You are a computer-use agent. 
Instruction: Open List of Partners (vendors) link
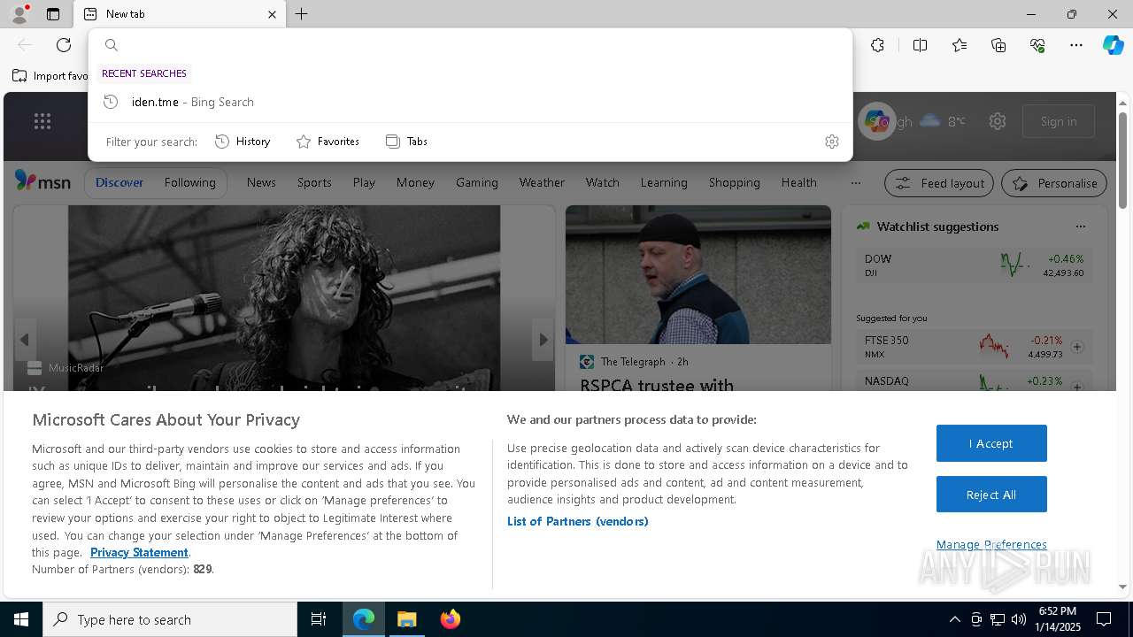click(578, 521)
